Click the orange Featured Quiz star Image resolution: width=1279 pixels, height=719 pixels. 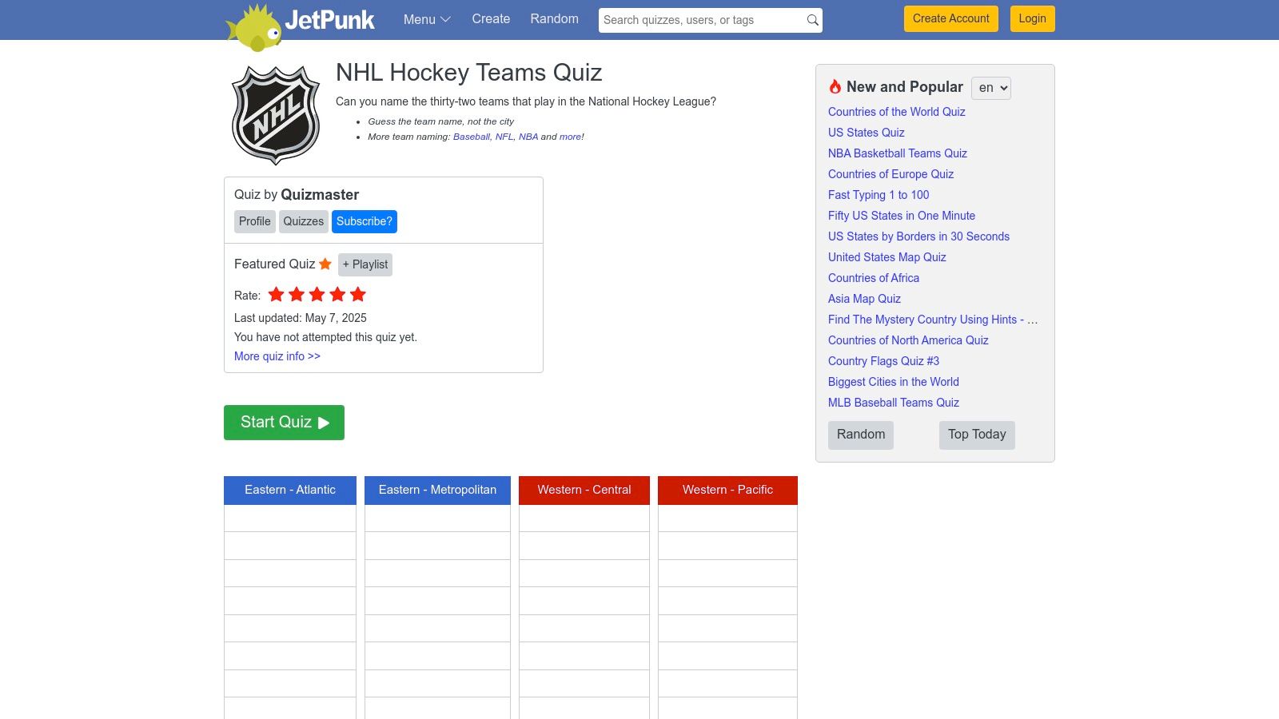point(325,264)
